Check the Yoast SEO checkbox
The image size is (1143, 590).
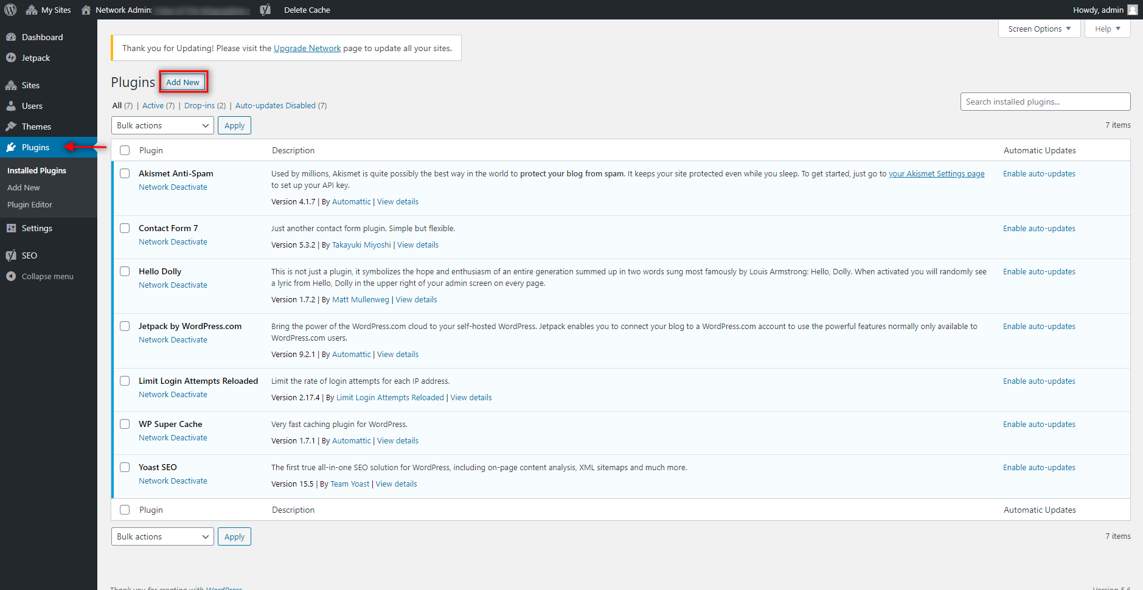(125, 467)
